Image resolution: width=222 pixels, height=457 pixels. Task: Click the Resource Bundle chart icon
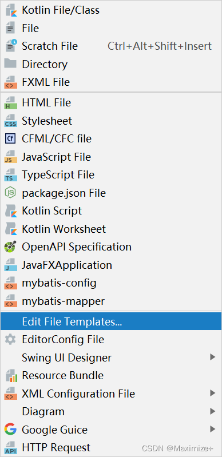tap(11, 376)
